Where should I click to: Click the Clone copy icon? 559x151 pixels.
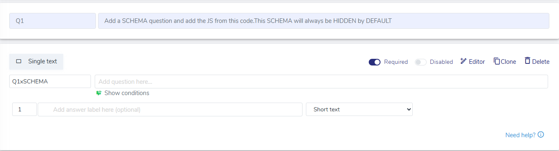tap(497, 61)
